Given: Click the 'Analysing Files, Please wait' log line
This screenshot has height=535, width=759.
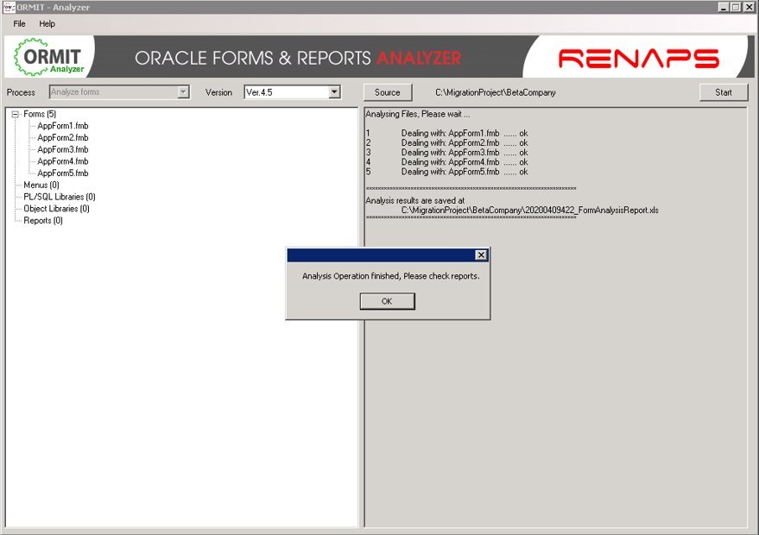Looking at the screenshot, I should click(x=418, y=114).
